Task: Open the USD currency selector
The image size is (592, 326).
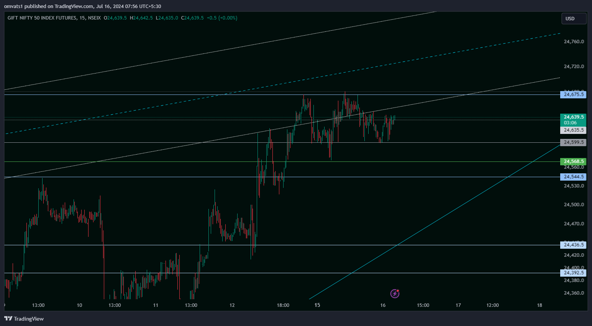Action: coord(574,18)
